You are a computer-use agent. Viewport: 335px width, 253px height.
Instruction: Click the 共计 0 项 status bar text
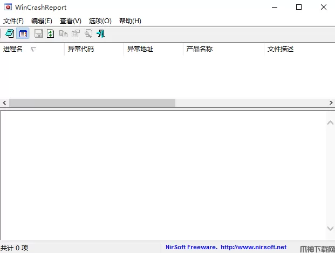coord(14,248)
